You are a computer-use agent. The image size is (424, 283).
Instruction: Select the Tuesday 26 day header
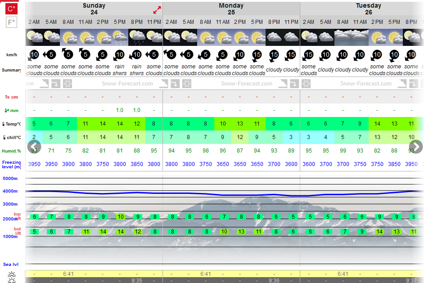[368, 9]
